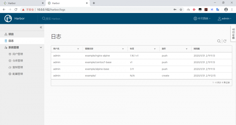Viewport: 236px width, 125px height.
Task: Click the filter icon in 标签 column
Action: point(155,49)
